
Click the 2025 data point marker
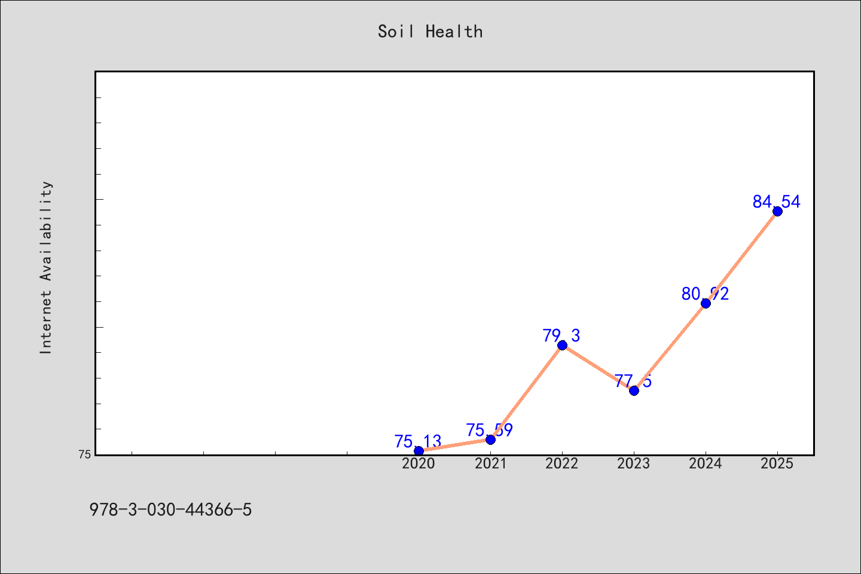[x=777, y=211]
